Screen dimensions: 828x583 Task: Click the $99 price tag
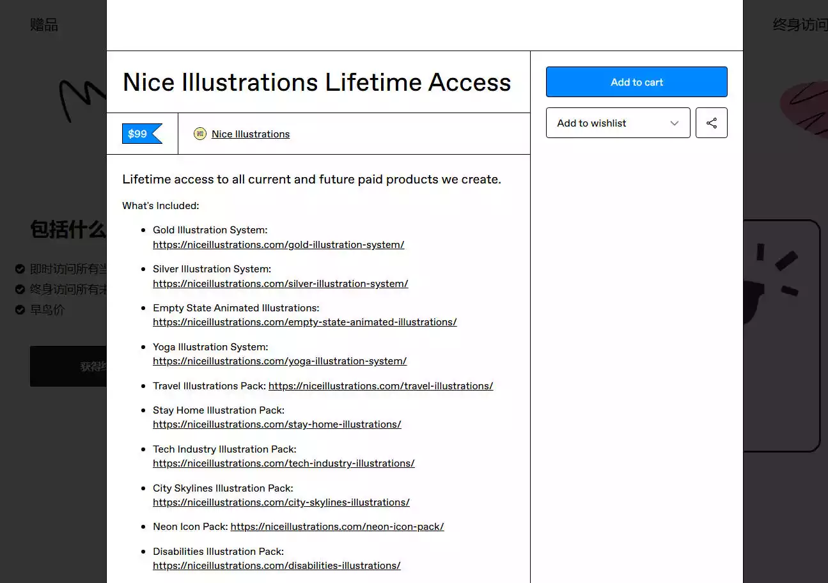coord(142,134)
